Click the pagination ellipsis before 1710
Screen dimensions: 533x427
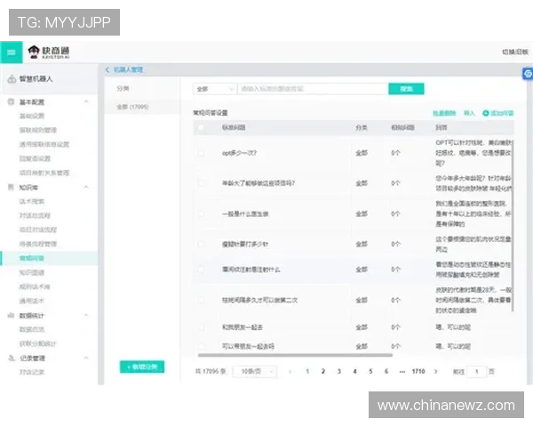tap(402, 372)
